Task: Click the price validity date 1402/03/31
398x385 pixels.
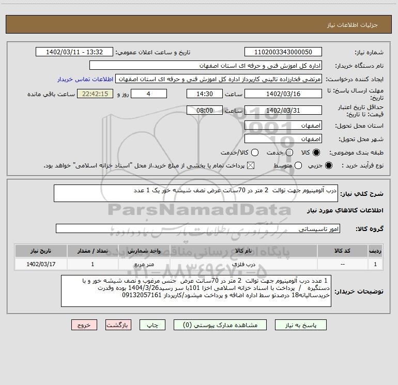Action: click(283, 111)
